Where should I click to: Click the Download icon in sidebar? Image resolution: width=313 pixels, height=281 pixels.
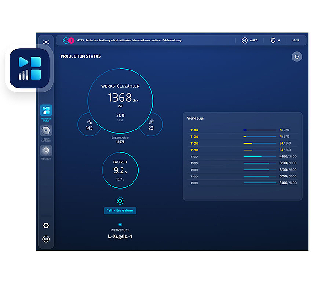click(46, 151)
